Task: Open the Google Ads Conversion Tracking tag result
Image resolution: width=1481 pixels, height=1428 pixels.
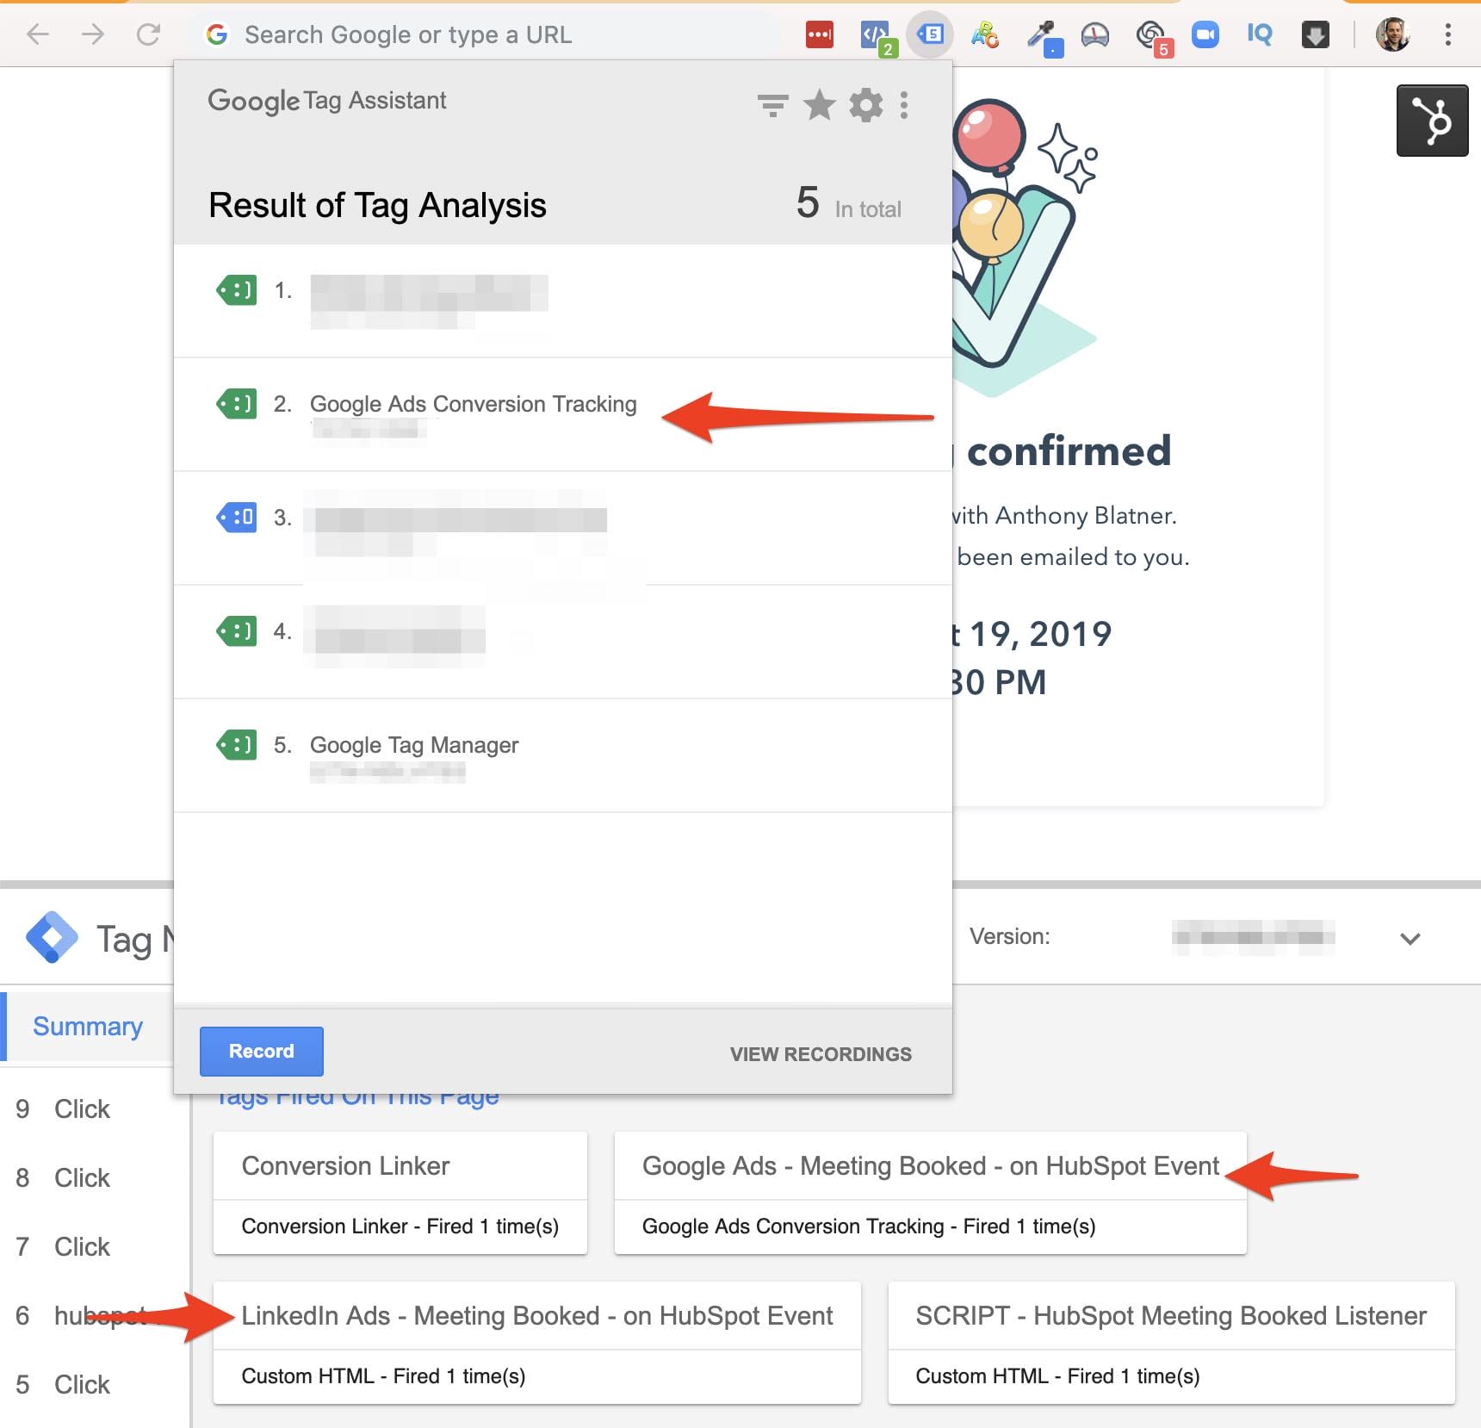Action: (563, 415)
